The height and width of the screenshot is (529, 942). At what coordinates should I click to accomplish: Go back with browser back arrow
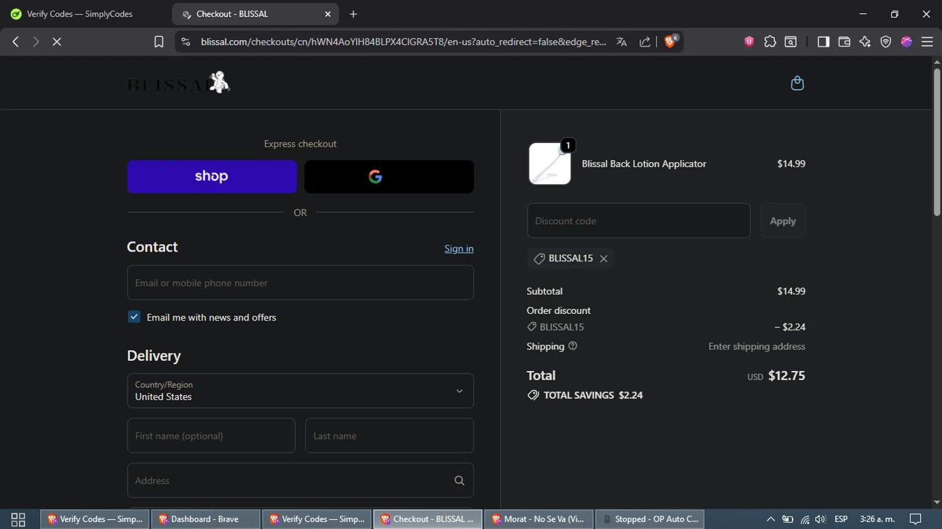[x=16, y=41]
